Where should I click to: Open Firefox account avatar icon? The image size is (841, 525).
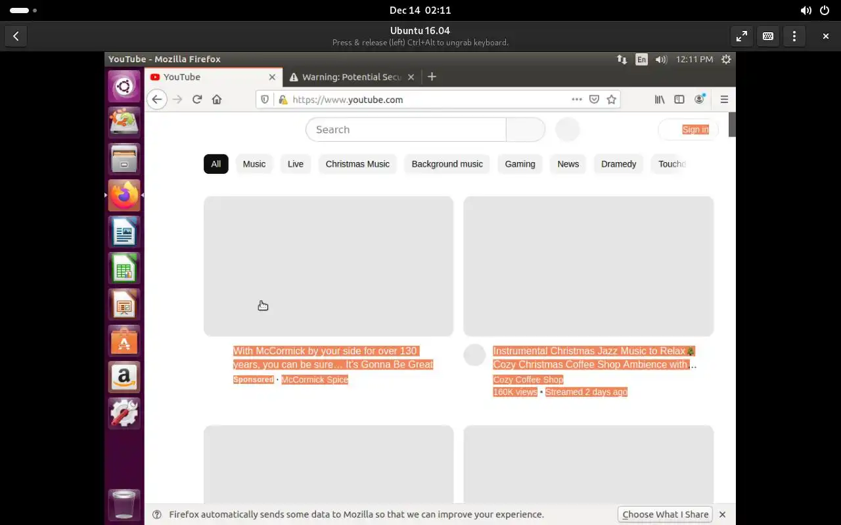point(700,100)
